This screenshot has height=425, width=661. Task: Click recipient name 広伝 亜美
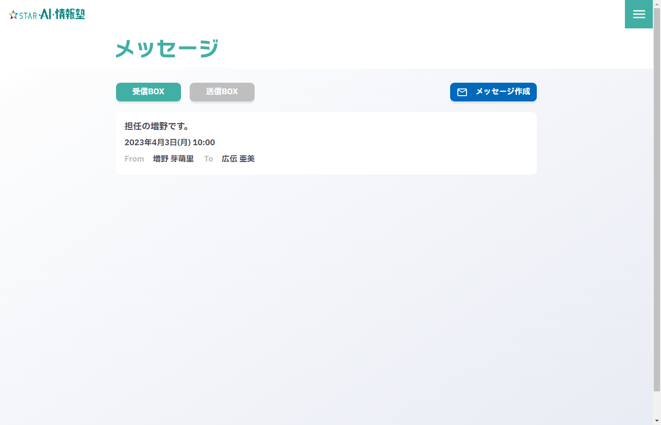(x=238, y=159)
